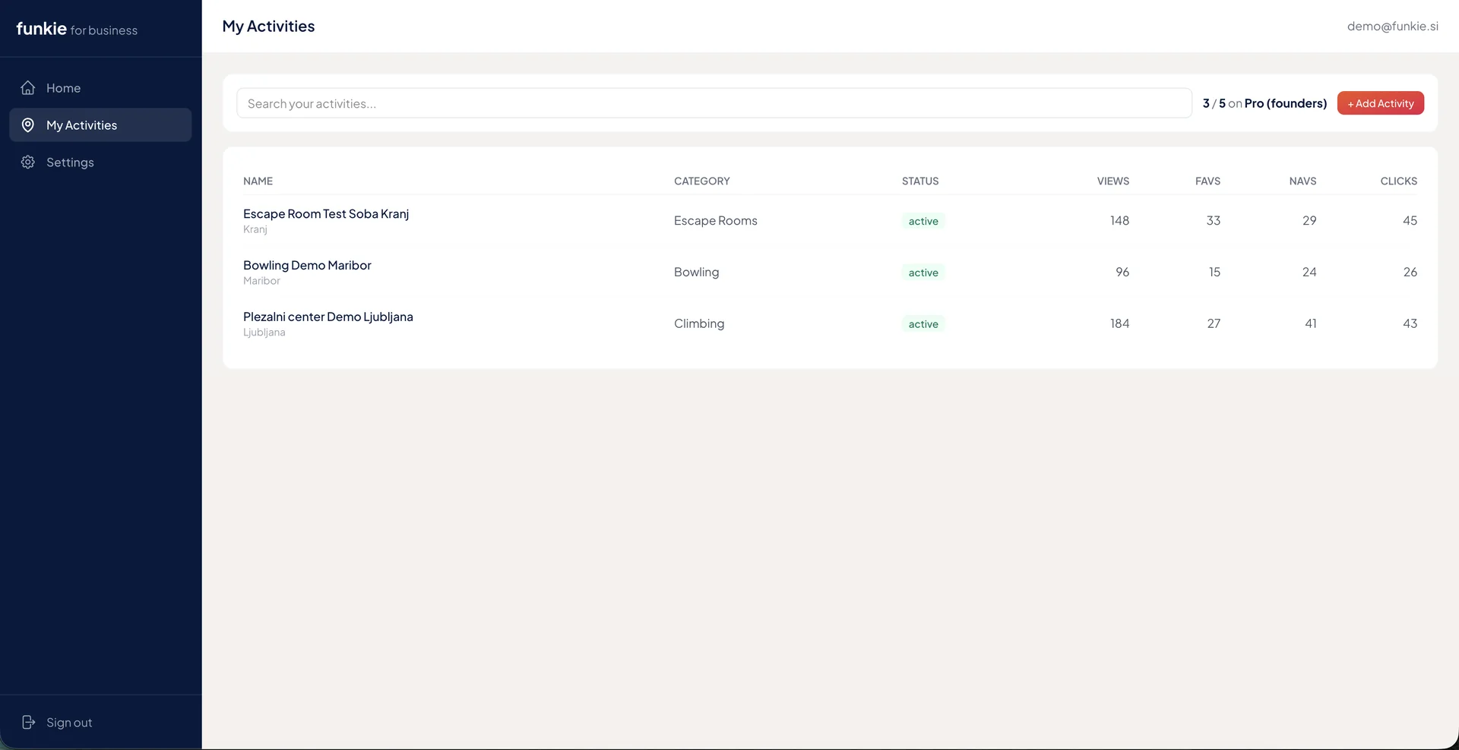Click the + Add Activity button
This screenshot has width=1459, height=750.
point(1380,103)
